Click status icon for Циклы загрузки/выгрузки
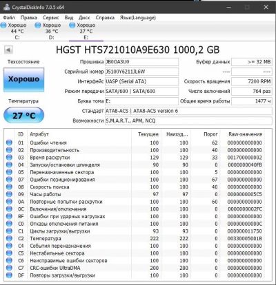 click(x=9, y=231)
